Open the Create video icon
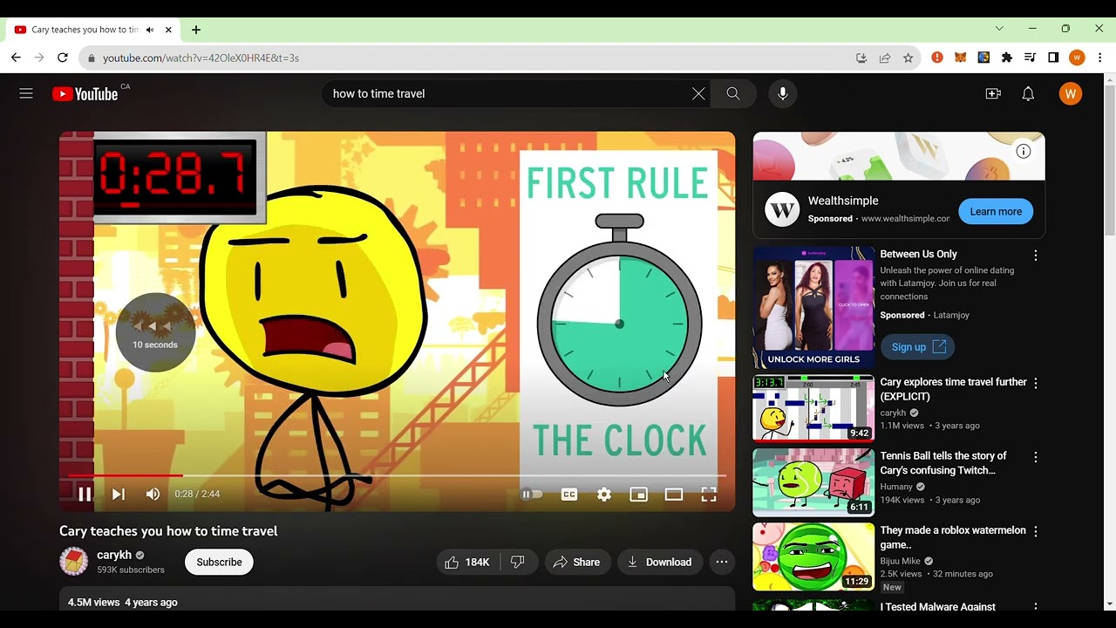This screenshot has width=1116, height=628. click(993, 93)
